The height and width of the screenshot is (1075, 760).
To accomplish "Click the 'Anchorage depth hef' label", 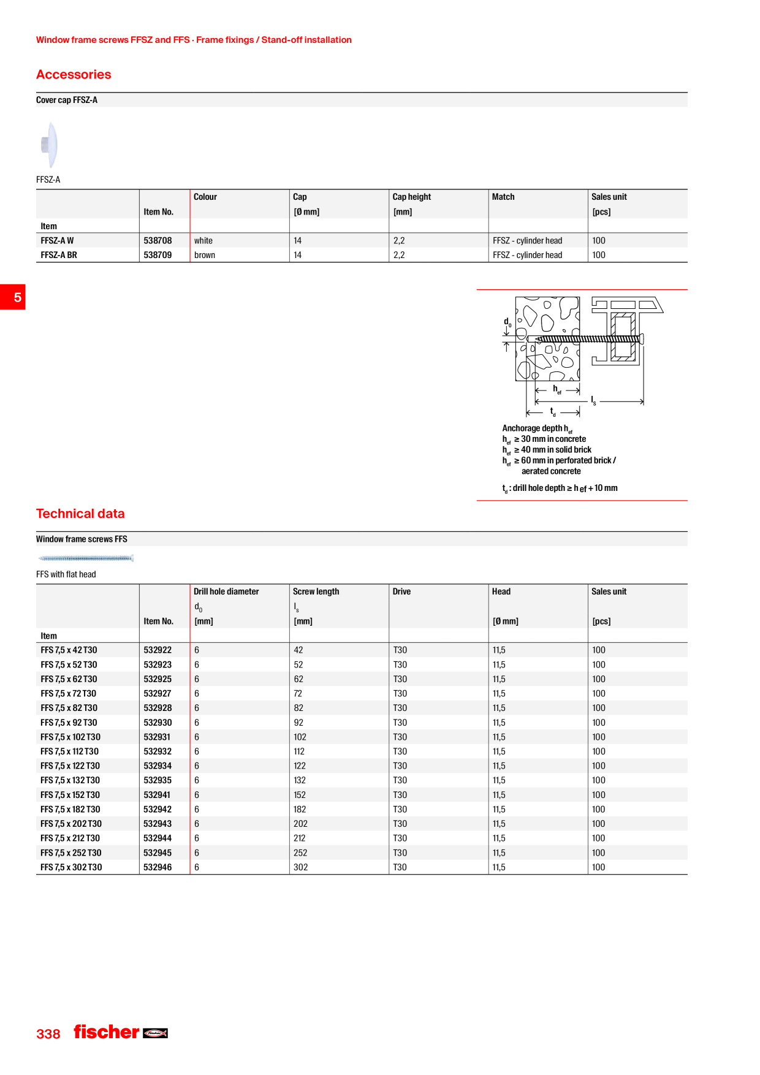I will click(x=538, y=428).
